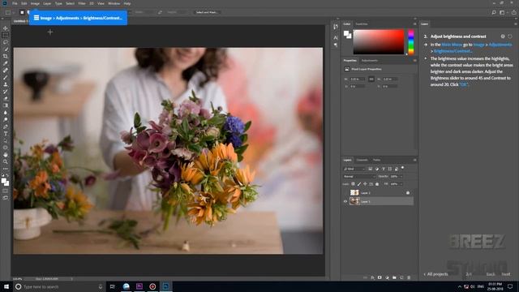This screenshot has height=292, width=519.
Task: Select the Rectangular Marquee tool
Action: pos(6,36)
